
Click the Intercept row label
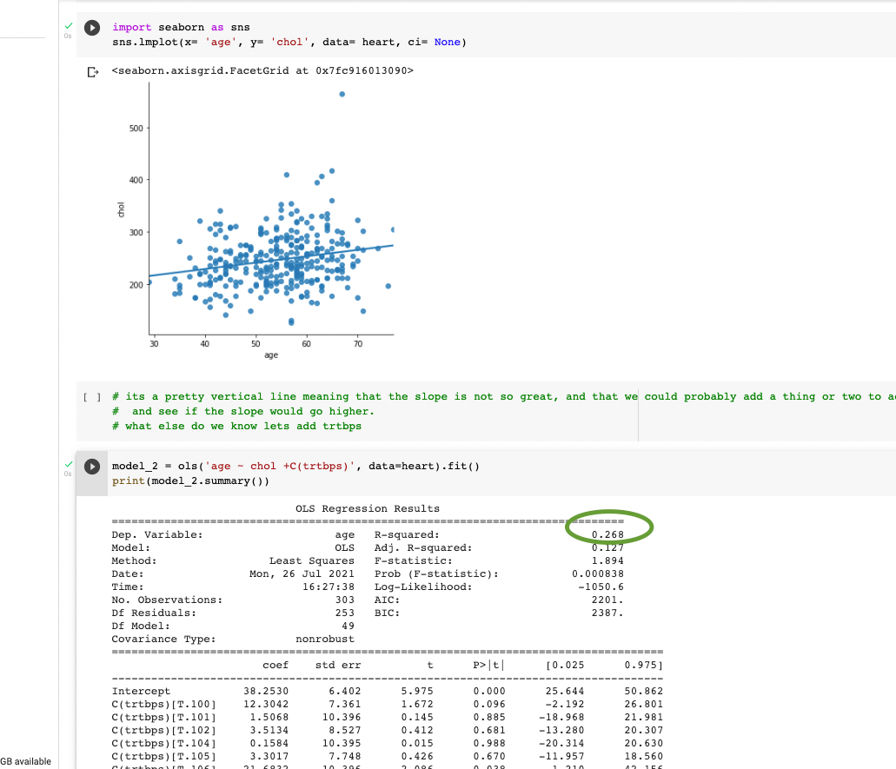coord(141,692)
